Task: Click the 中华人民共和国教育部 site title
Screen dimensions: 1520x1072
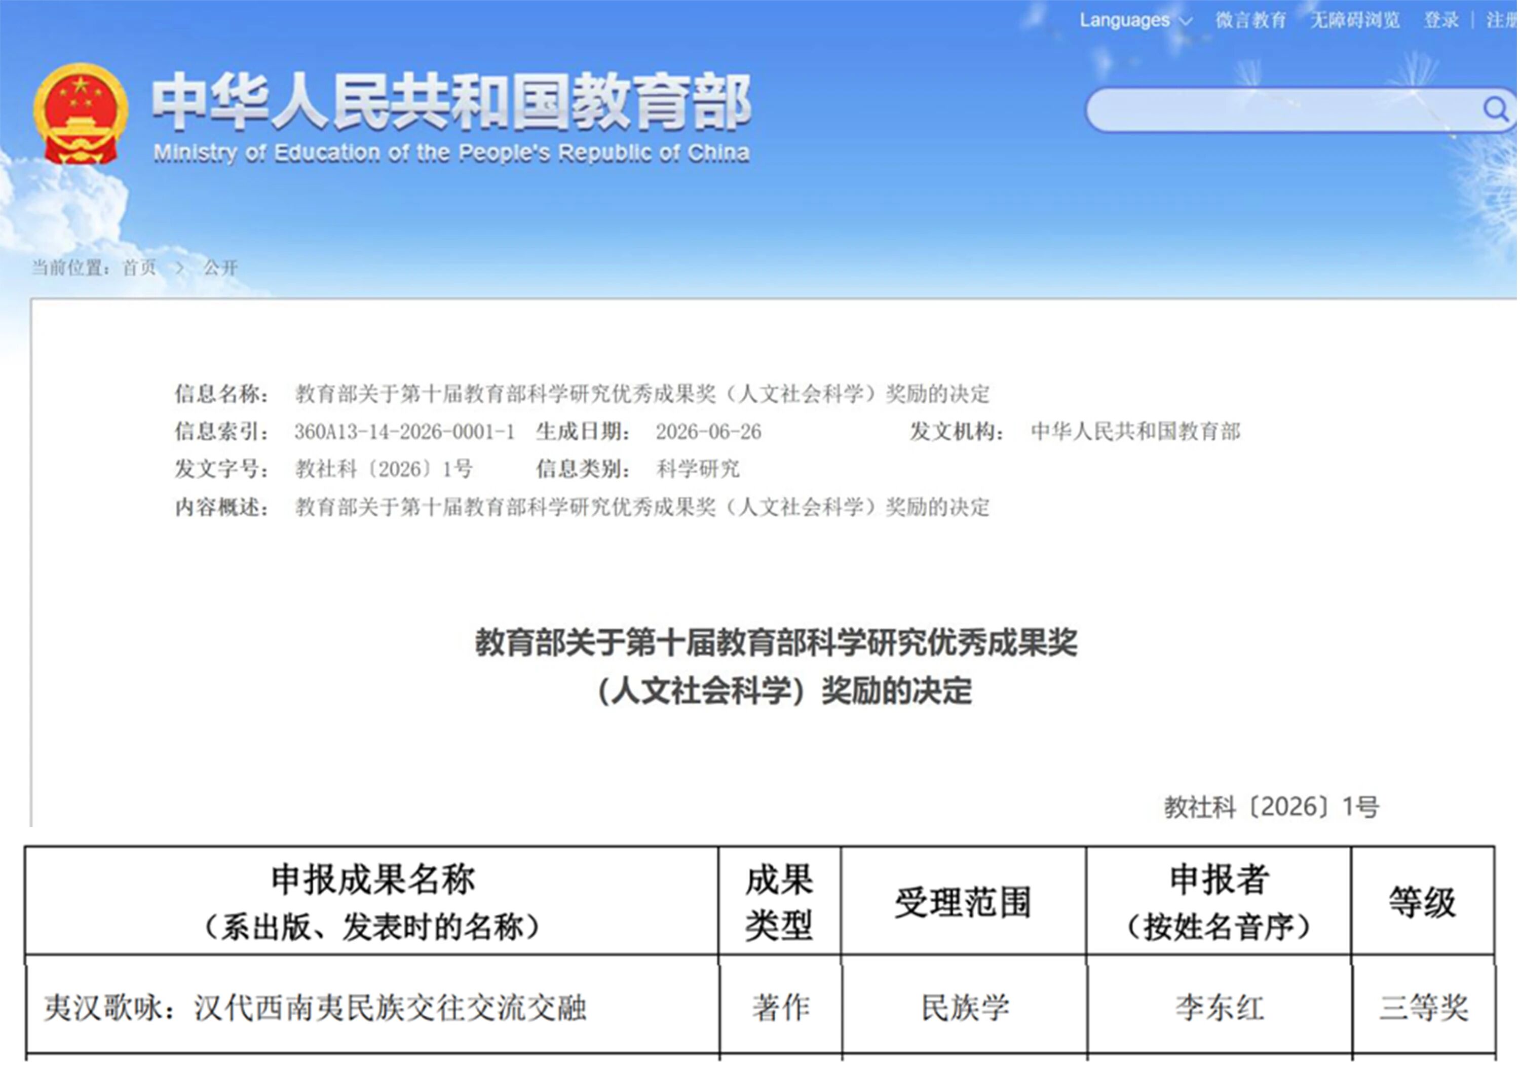Action: [x=451, y=101]
